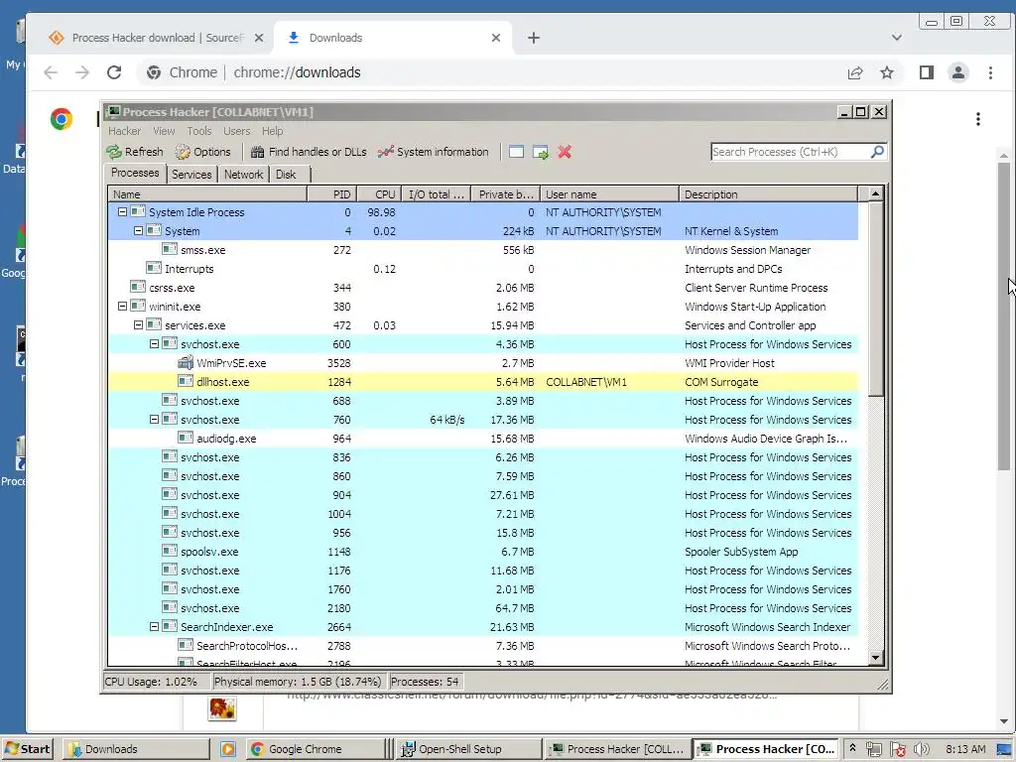Collapse the services.exe tree node
1016x762 pixels.
click(138, 324)
